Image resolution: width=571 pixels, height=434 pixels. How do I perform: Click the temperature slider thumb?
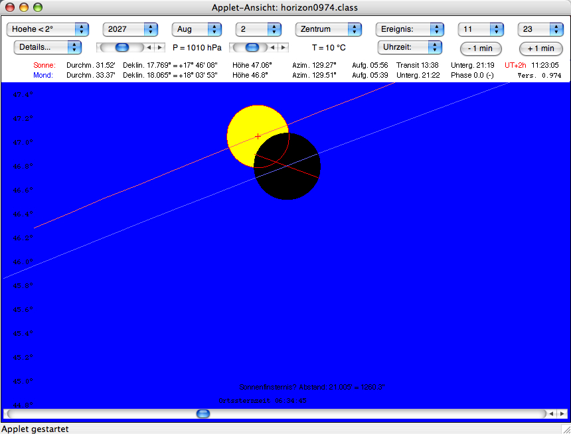tap(252, 47)
